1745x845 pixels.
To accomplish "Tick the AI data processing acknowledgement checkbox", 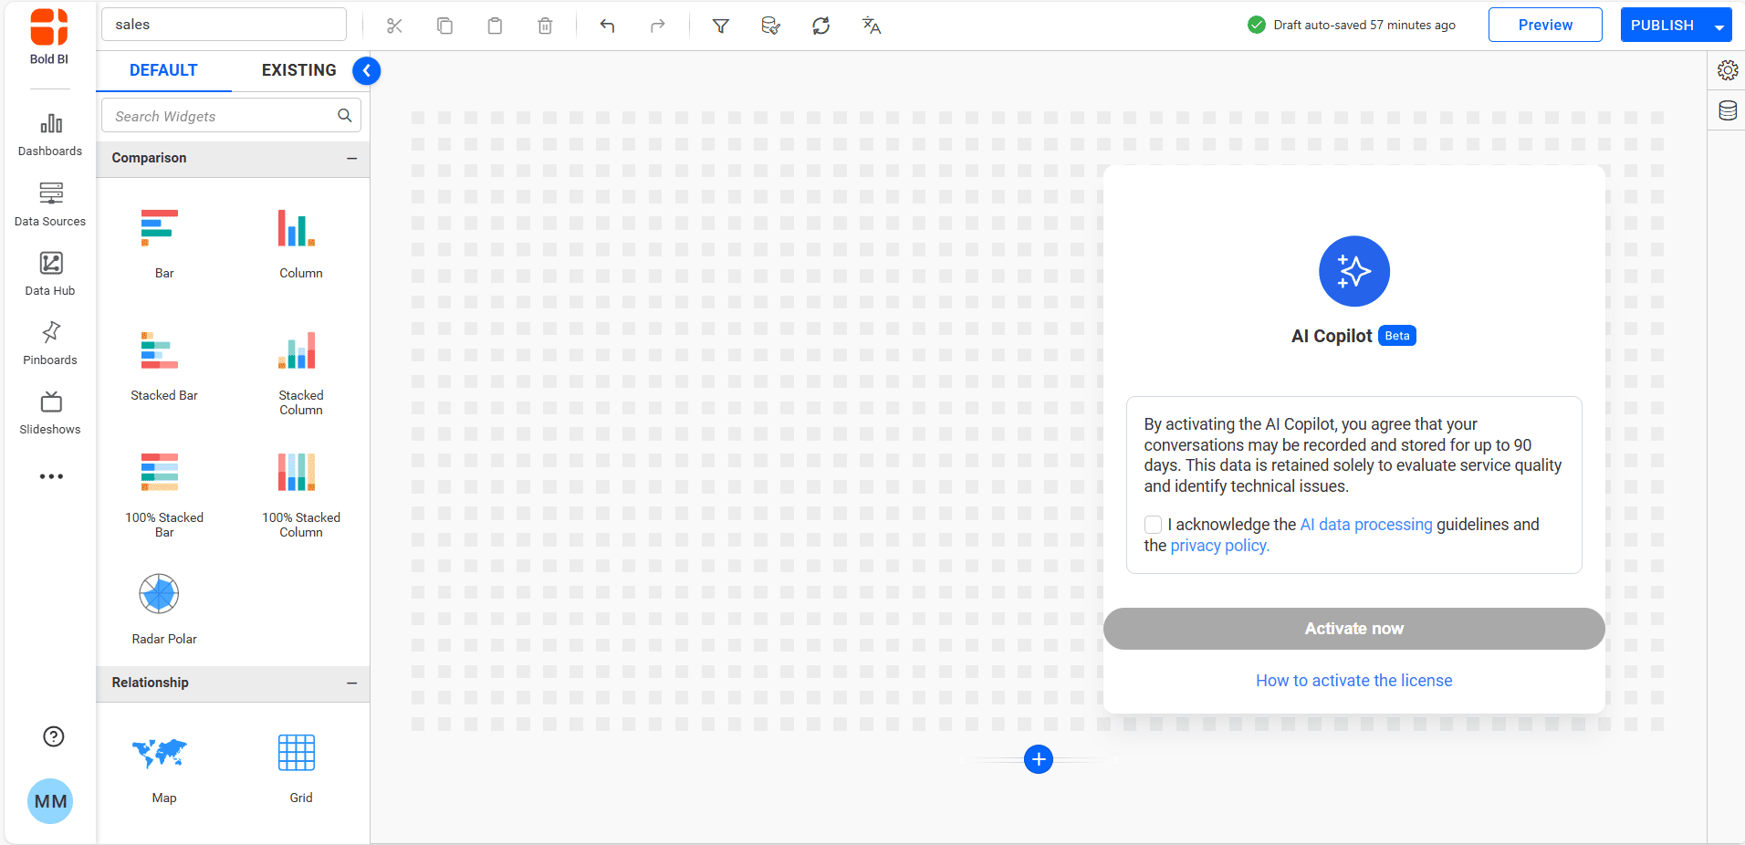I will (1153, 525).
